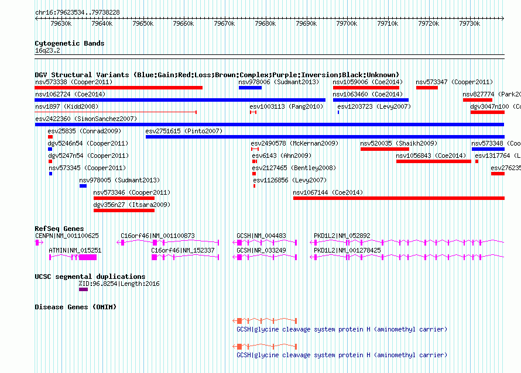521x373 pixels.
Task: Select the blue bar under esv2422360
Action: point(269,125)
